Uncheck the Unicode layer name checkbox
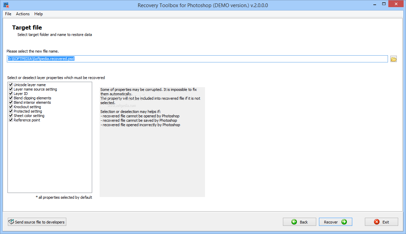406x234 pixels. tap(11, 85)
